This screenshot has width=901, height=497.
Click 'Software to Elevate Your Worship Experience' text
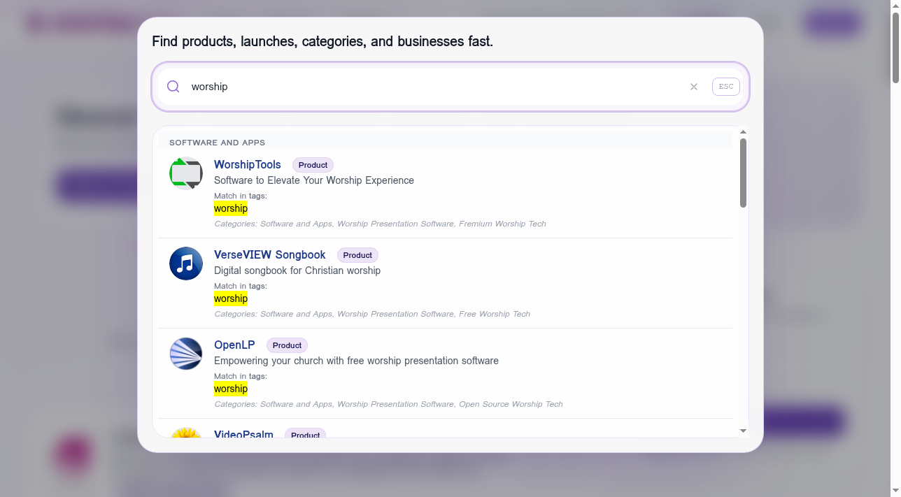click(x=314, y=180)
